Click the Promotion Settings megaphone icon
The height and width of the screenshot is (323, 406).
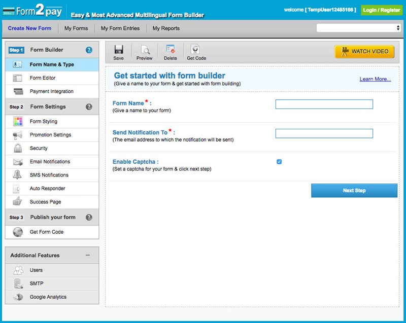(x=17, y=135)
